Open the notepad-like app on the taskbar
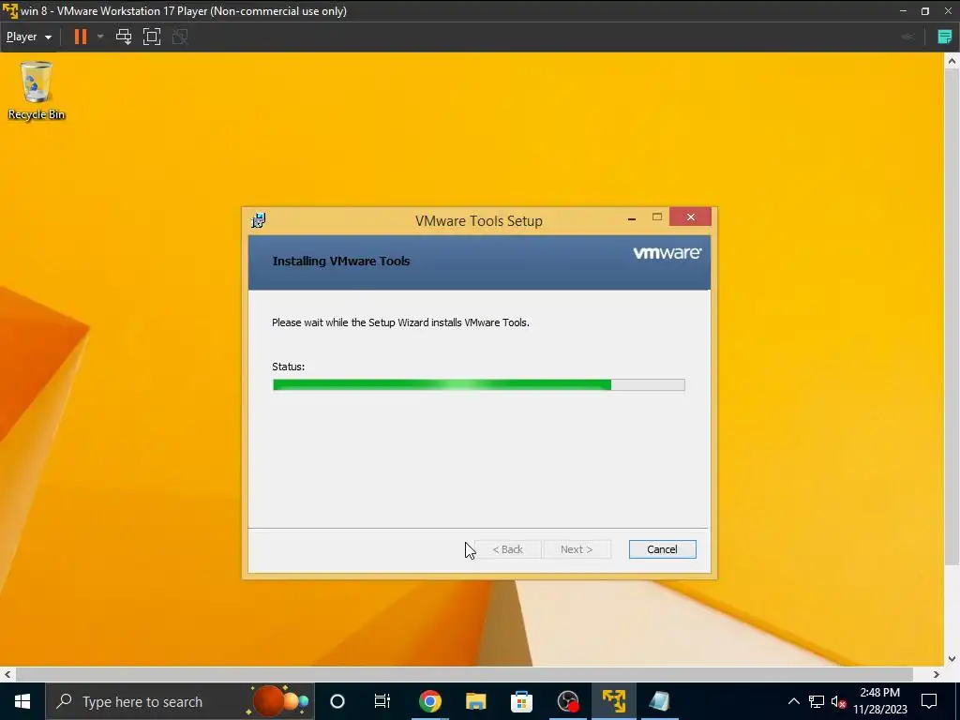Viewport: 960px width, 720px height. point(659,701)
